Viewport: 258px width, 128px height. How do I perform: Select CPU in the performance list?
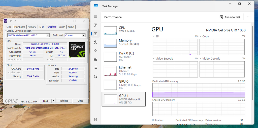[124, 31]
